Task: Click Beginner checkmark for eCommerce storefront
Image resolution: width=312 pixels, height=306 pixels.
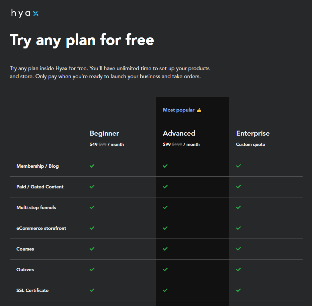Action: click(x=92, y=228)
